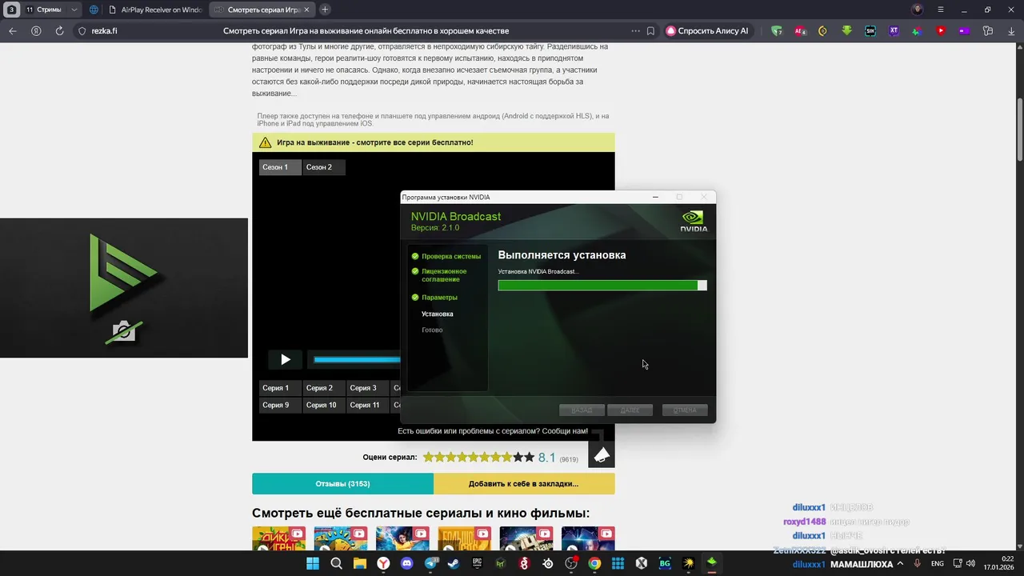Open the Дикие игры series thumbnail

click(278, 538)
